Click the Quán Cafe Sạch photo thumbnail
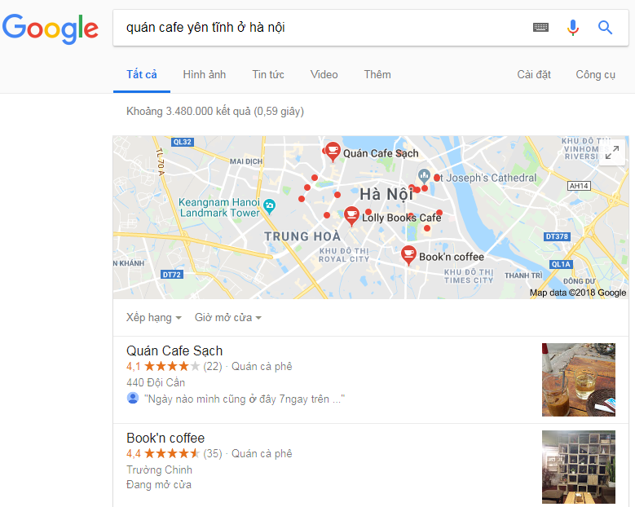This screenshot has height=507, width=635. pos(579,380)
